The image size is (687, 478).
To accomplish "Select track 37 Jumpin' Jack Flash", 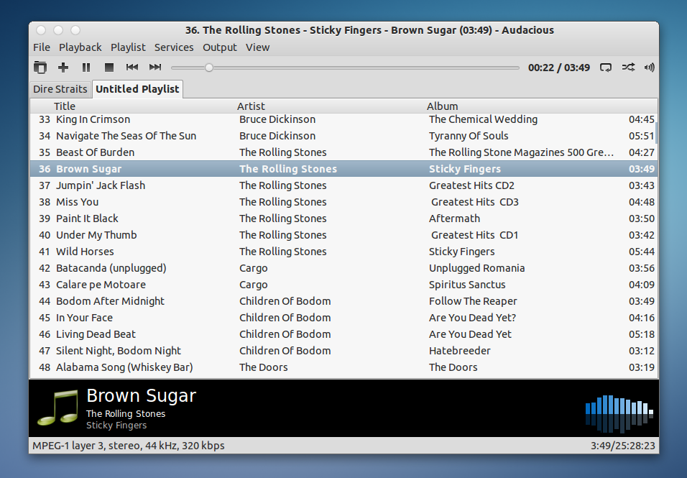I will point(344,185).
